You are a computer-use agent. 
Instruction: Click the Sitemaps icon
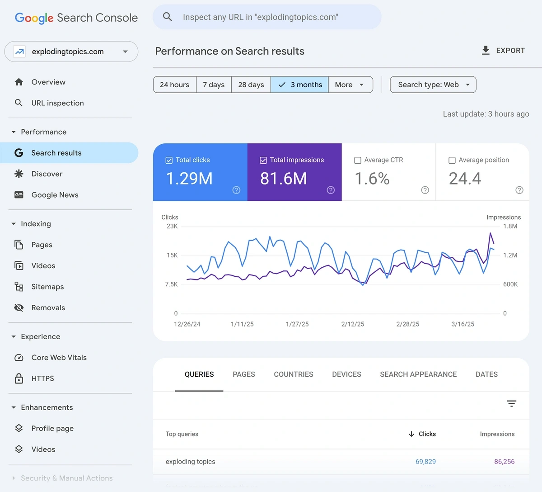pyautogui.click(x=19, y=287)
